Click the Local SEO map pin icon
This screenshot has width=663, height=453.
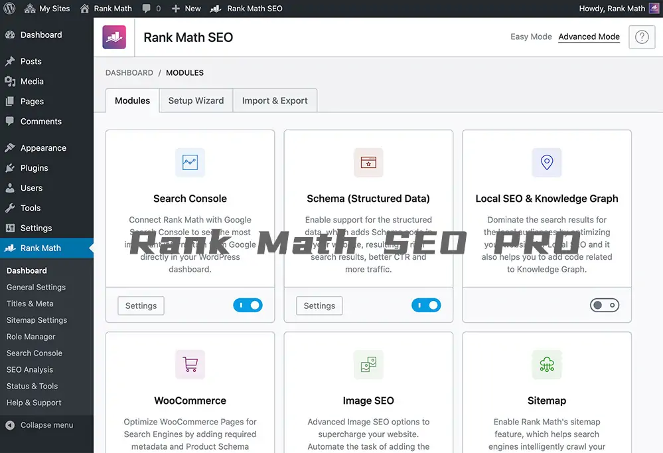pos(547,162)
